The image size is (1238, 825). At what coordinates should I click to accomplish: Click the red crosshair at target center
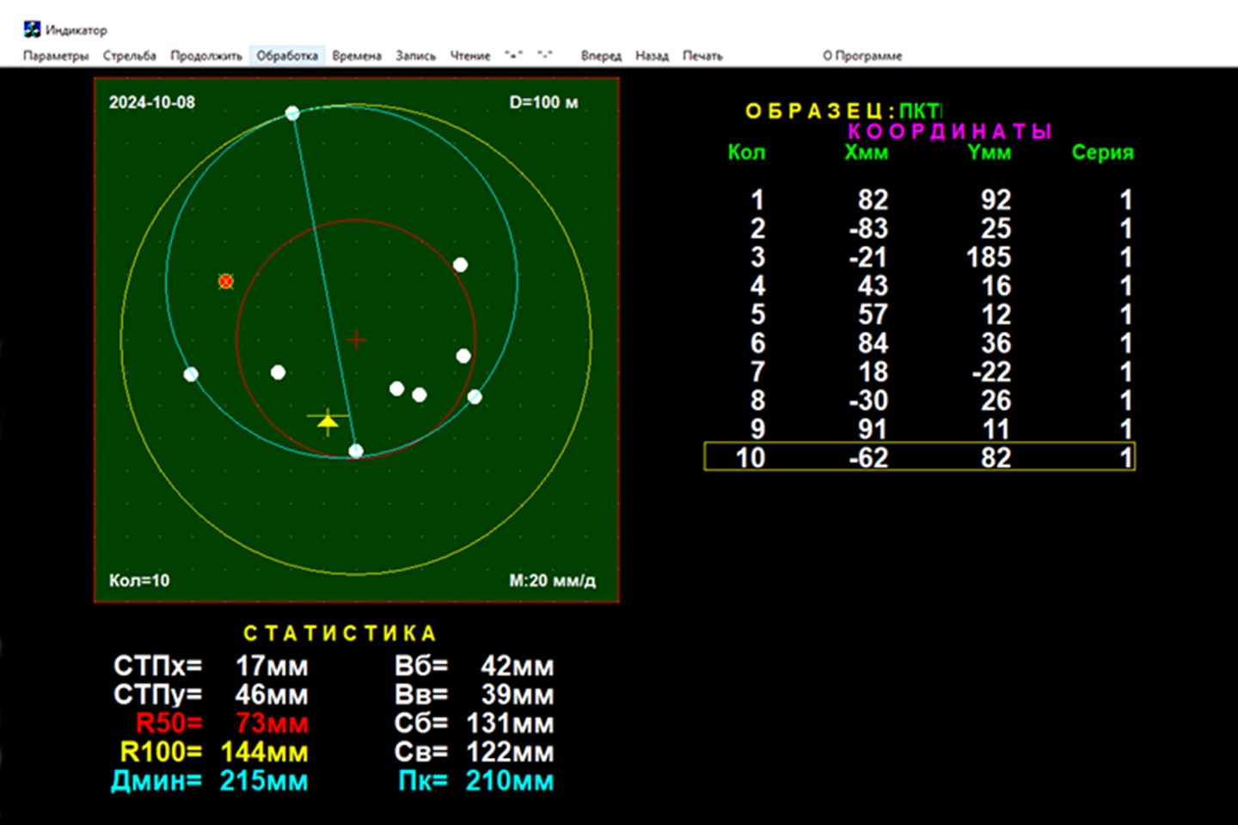tap(356, 340)
